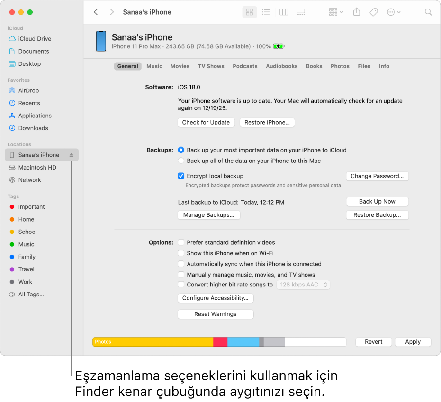Switch to the Music tab
This screenshot has width=441, height=402.
(x=154, y=66)
